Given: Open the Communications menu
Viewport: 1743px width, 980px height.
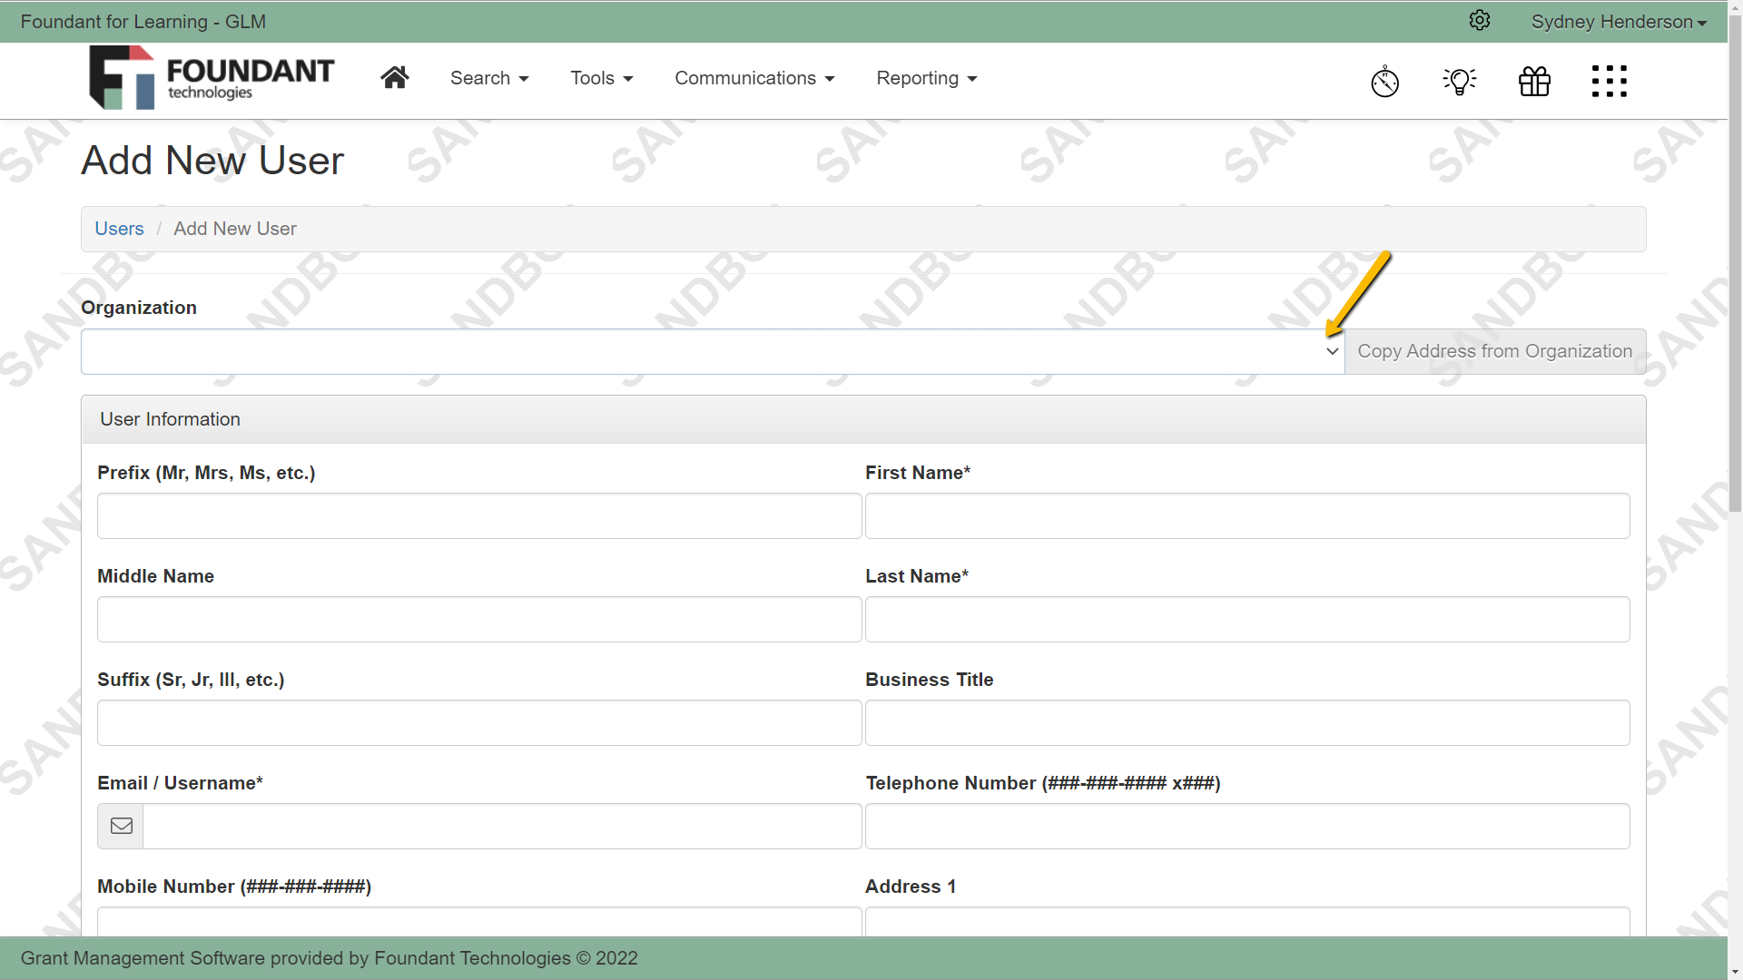Looking at the screenshot, I should point(754,78).
